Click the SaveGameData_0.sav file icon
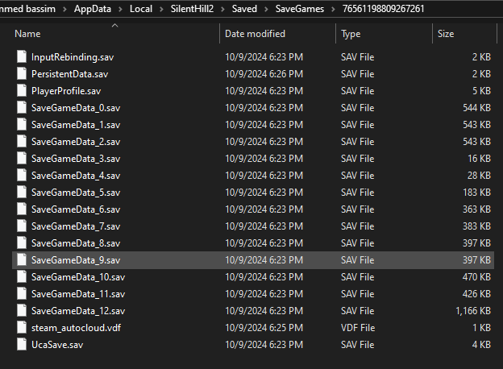The image size is (503, 369). [x=22, y=108]
